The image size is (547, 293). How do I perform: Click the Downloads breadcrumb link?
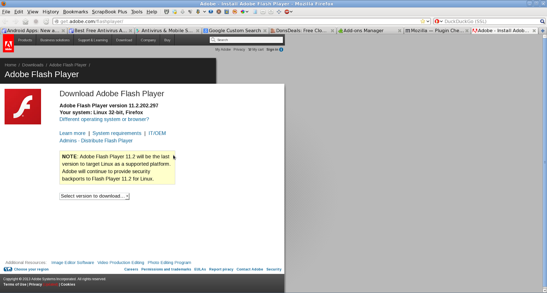coord(33,65)
